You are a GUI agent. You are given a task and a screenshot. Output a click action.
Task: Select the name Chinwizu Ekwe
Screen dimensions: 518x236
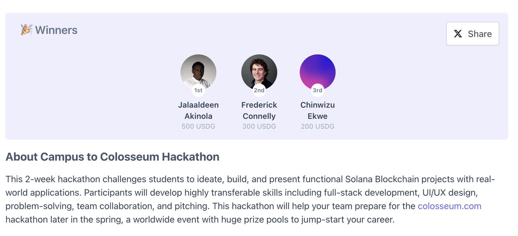[x=317, y=110]
